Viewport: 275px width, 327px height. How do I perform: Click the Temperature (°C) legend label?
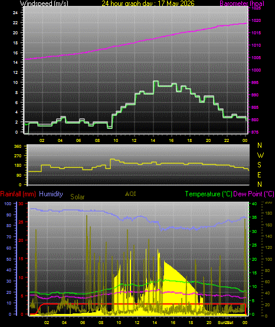click(x=208, y=194)
